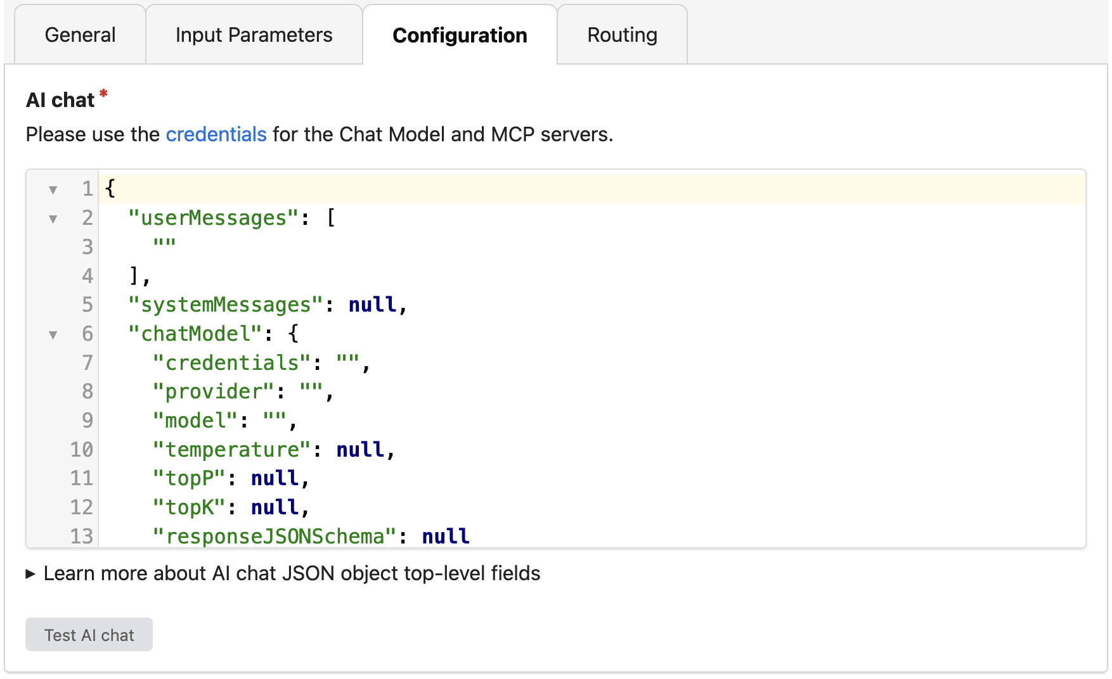
Task: Click inside the model empty string value
Action: click(x=275, y=421)
